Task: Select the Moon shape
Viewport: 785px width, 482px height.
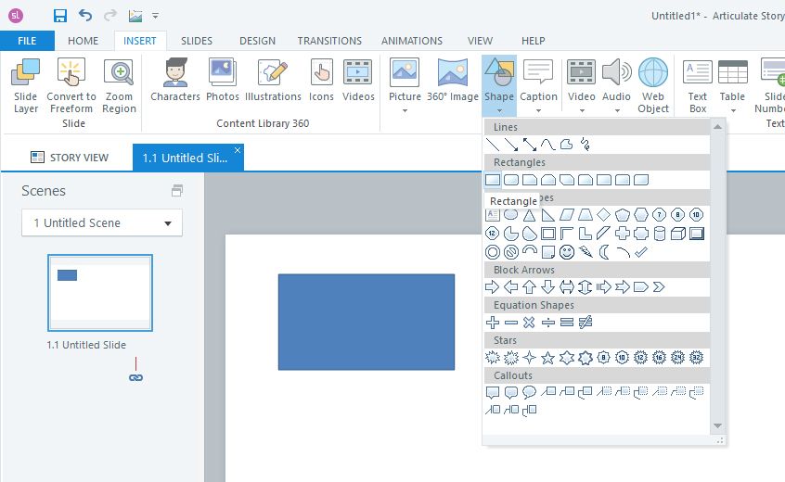Action: [x=604, y=252]
